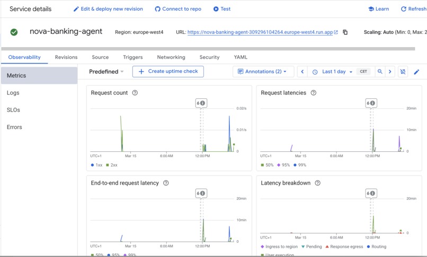
Task: Open the nova-banking-agent service URL
Action: 260,32
